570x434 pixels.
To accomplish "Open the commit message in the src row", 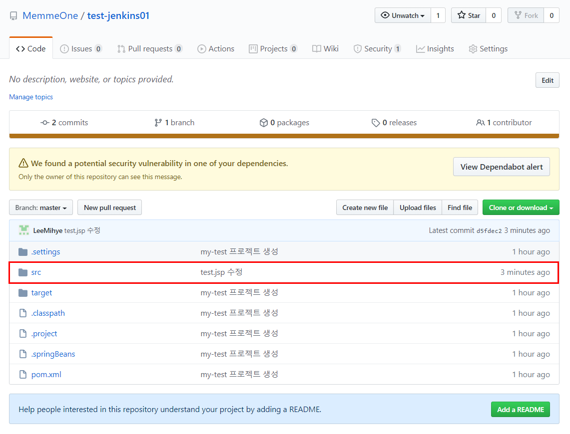I will 221,272.
